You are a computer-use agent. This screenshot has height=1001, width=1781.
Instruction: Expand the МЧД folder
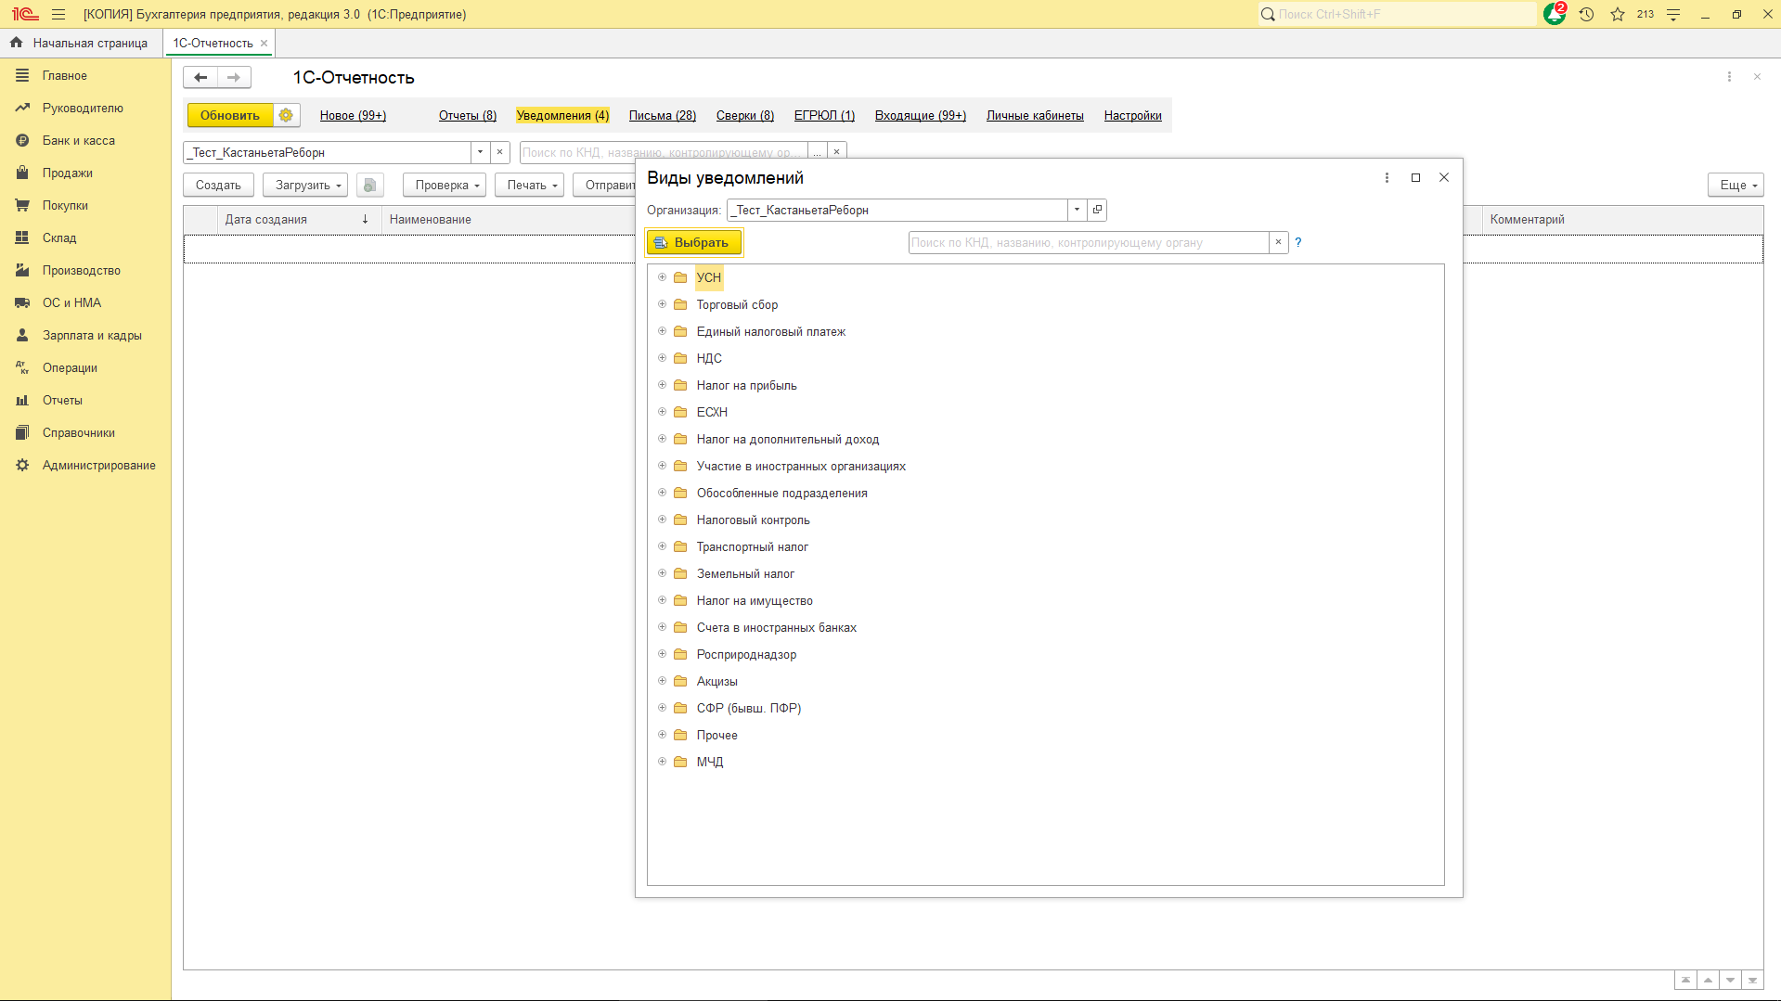tap(662, 762)
